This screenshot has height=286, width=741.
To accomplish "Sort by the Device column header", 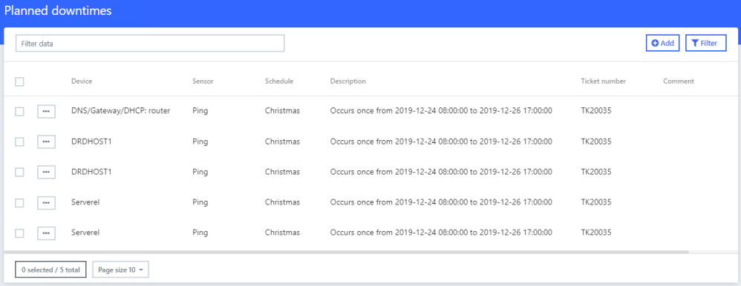I will pos(82,82).
